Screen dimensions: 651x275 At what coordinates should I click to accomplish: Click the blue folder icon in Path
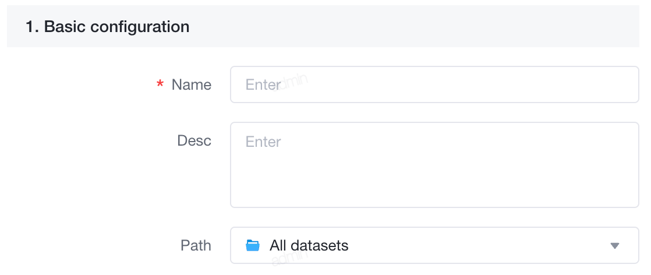click(253, 245)
